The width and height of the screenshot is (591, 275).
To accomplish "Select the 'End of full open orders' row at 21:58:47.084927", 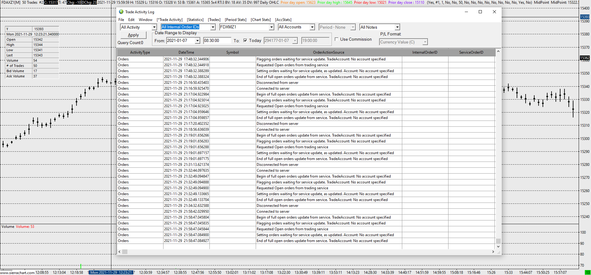I will point(306,241).
